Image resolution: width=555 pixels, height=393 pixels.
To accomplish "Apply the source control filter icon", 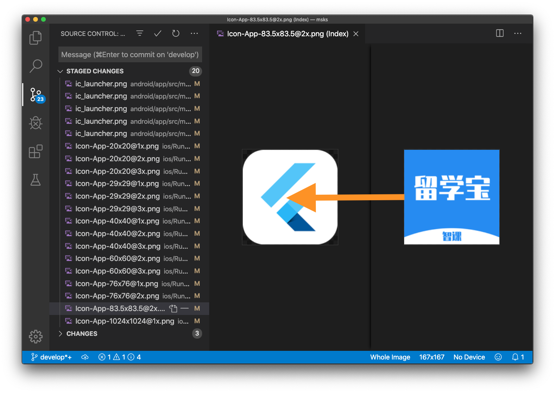I will point(139,34).
